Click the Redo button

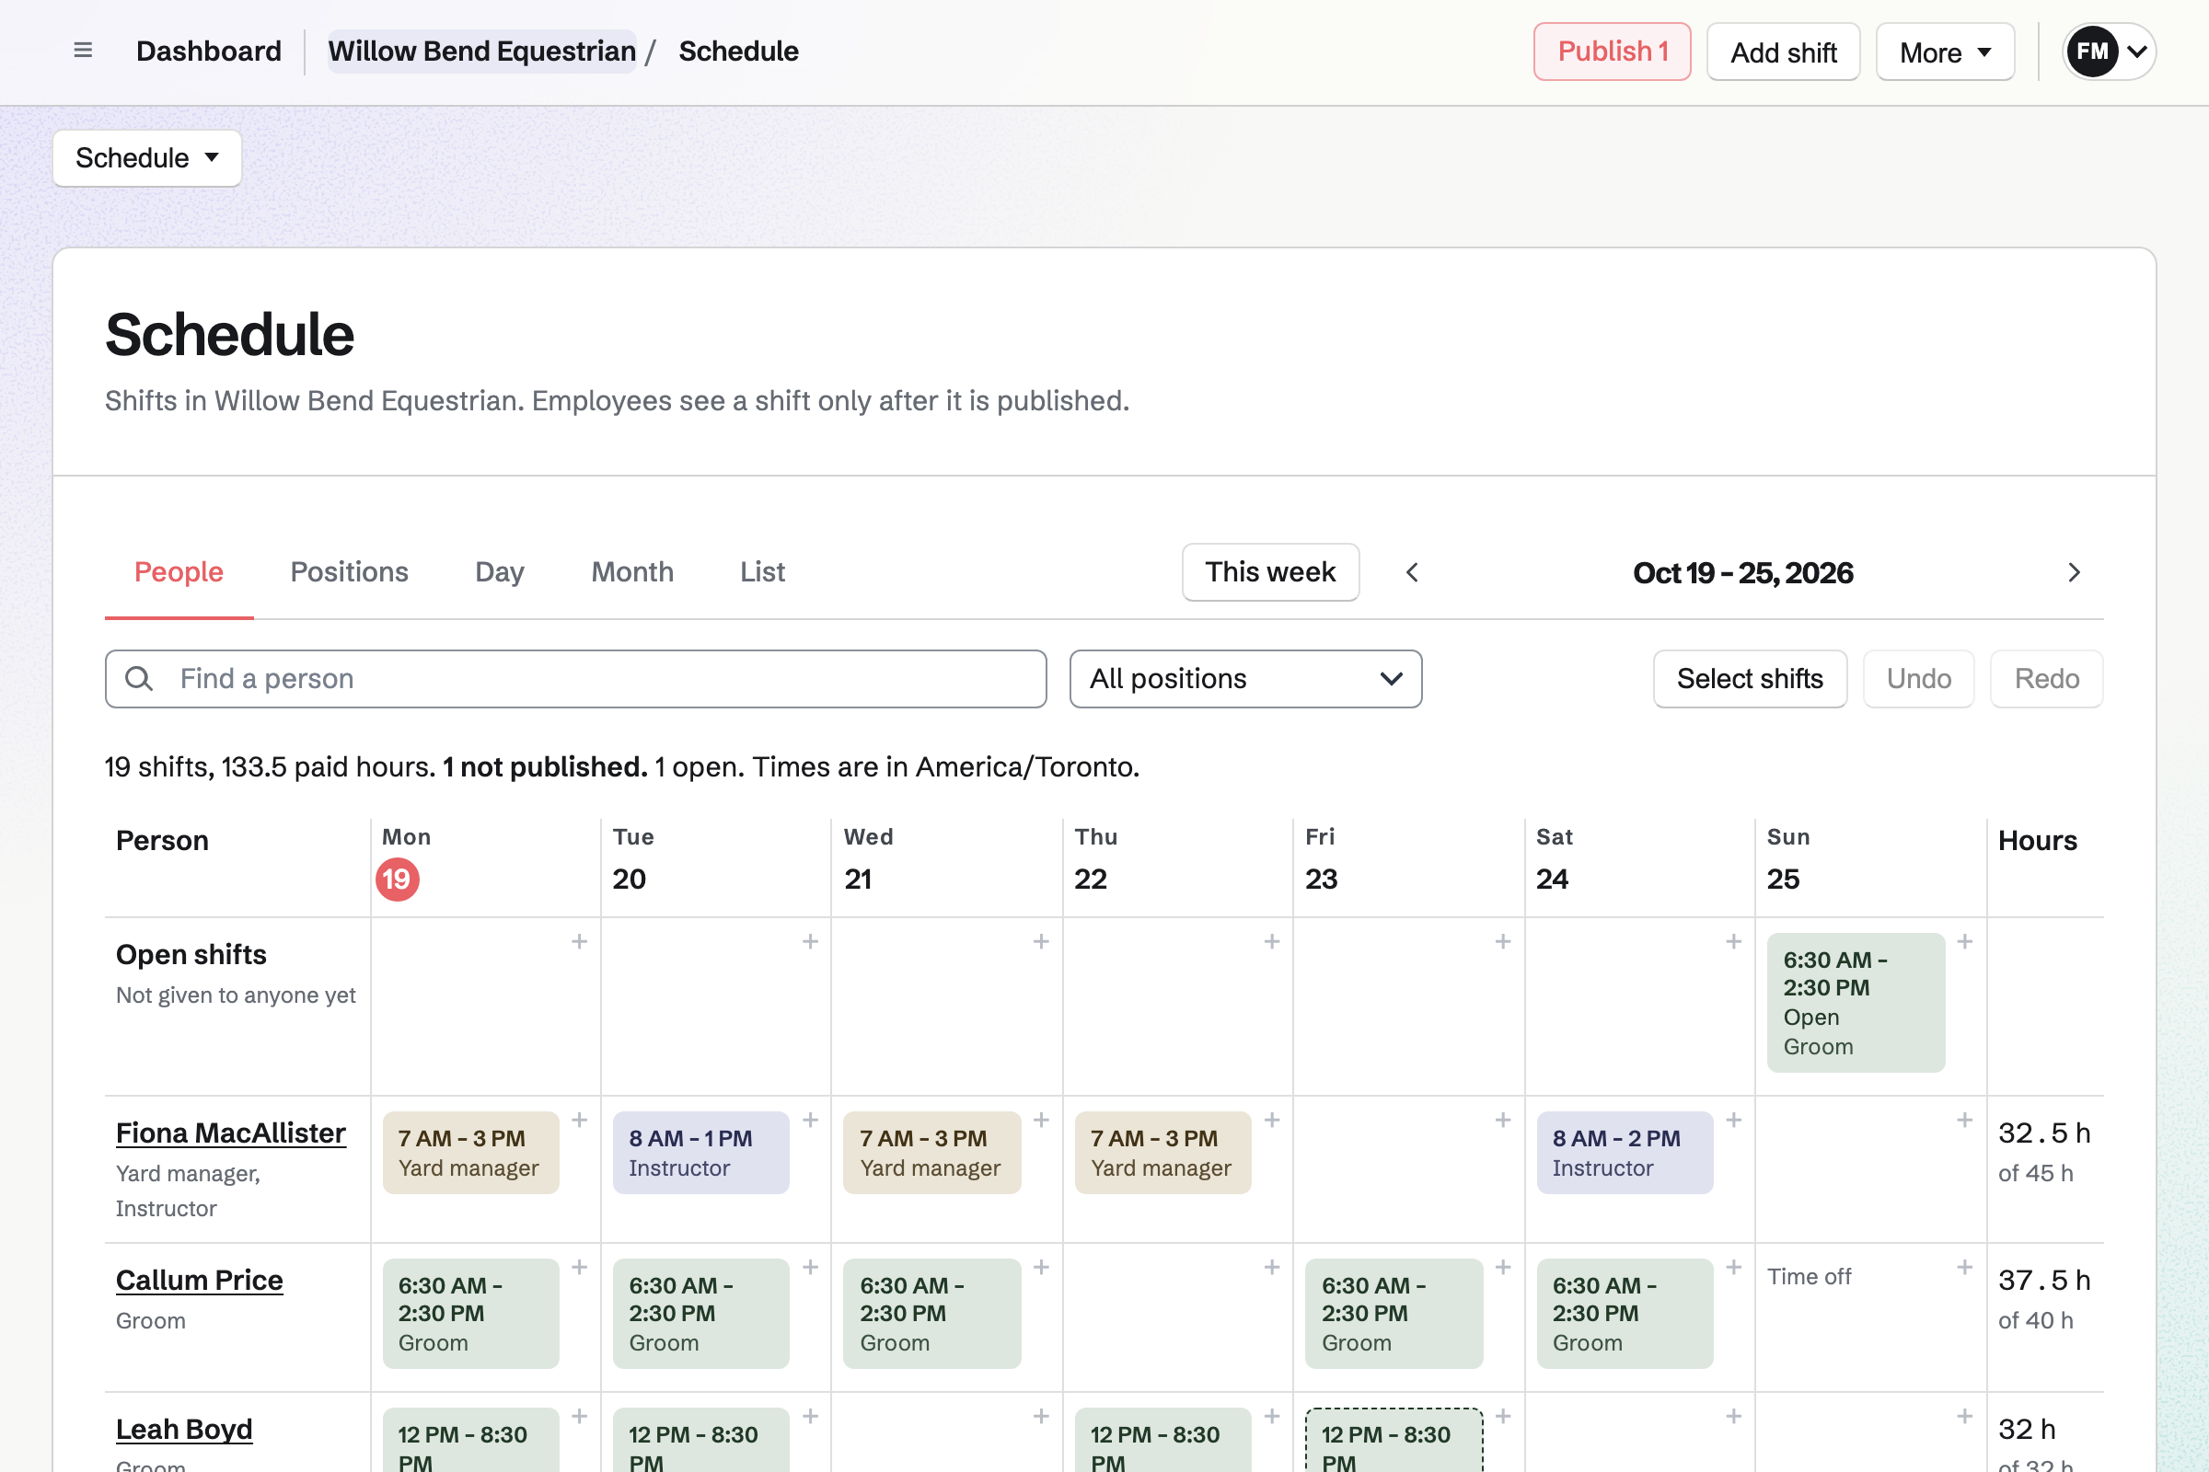click(x=2046, y=679)
